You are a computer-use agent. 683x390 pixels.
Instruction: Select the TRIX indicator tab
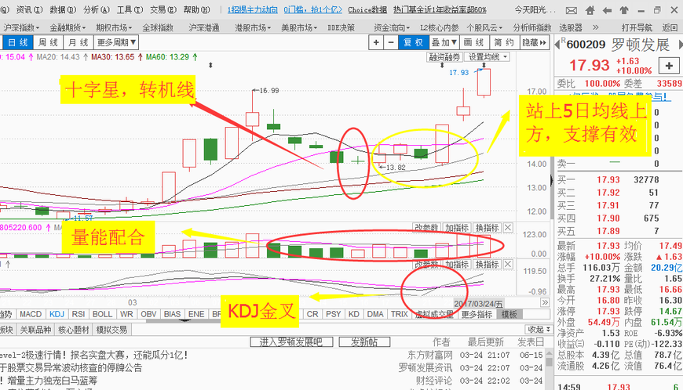tap(399, 314)
